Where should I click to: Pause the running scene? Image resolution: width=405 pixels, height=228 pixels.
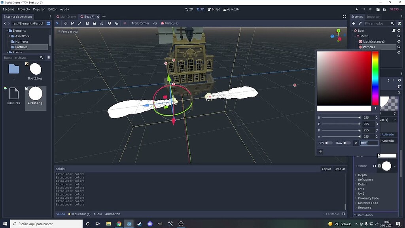coord(364,9)
